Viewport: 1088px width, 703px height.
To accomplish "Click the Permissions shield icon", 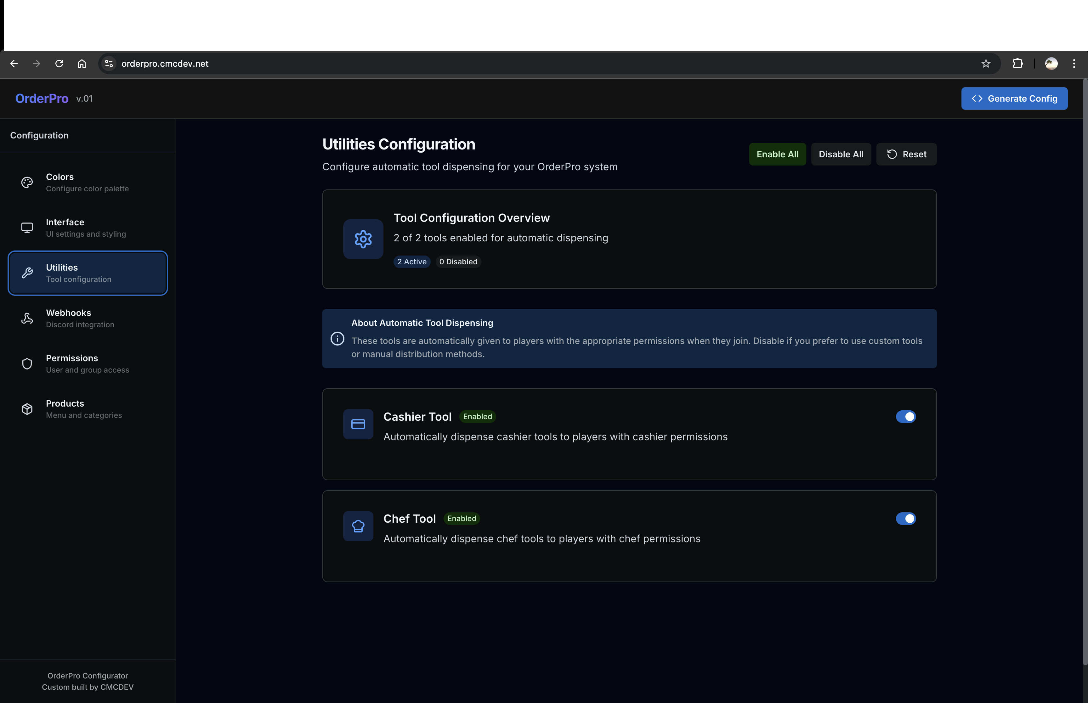I will (27, 364).
